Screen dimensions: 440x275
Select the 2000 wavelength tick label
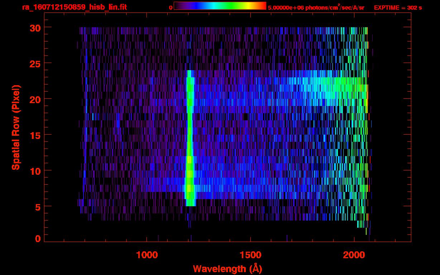pyautogui.click(x=354, y=255)
